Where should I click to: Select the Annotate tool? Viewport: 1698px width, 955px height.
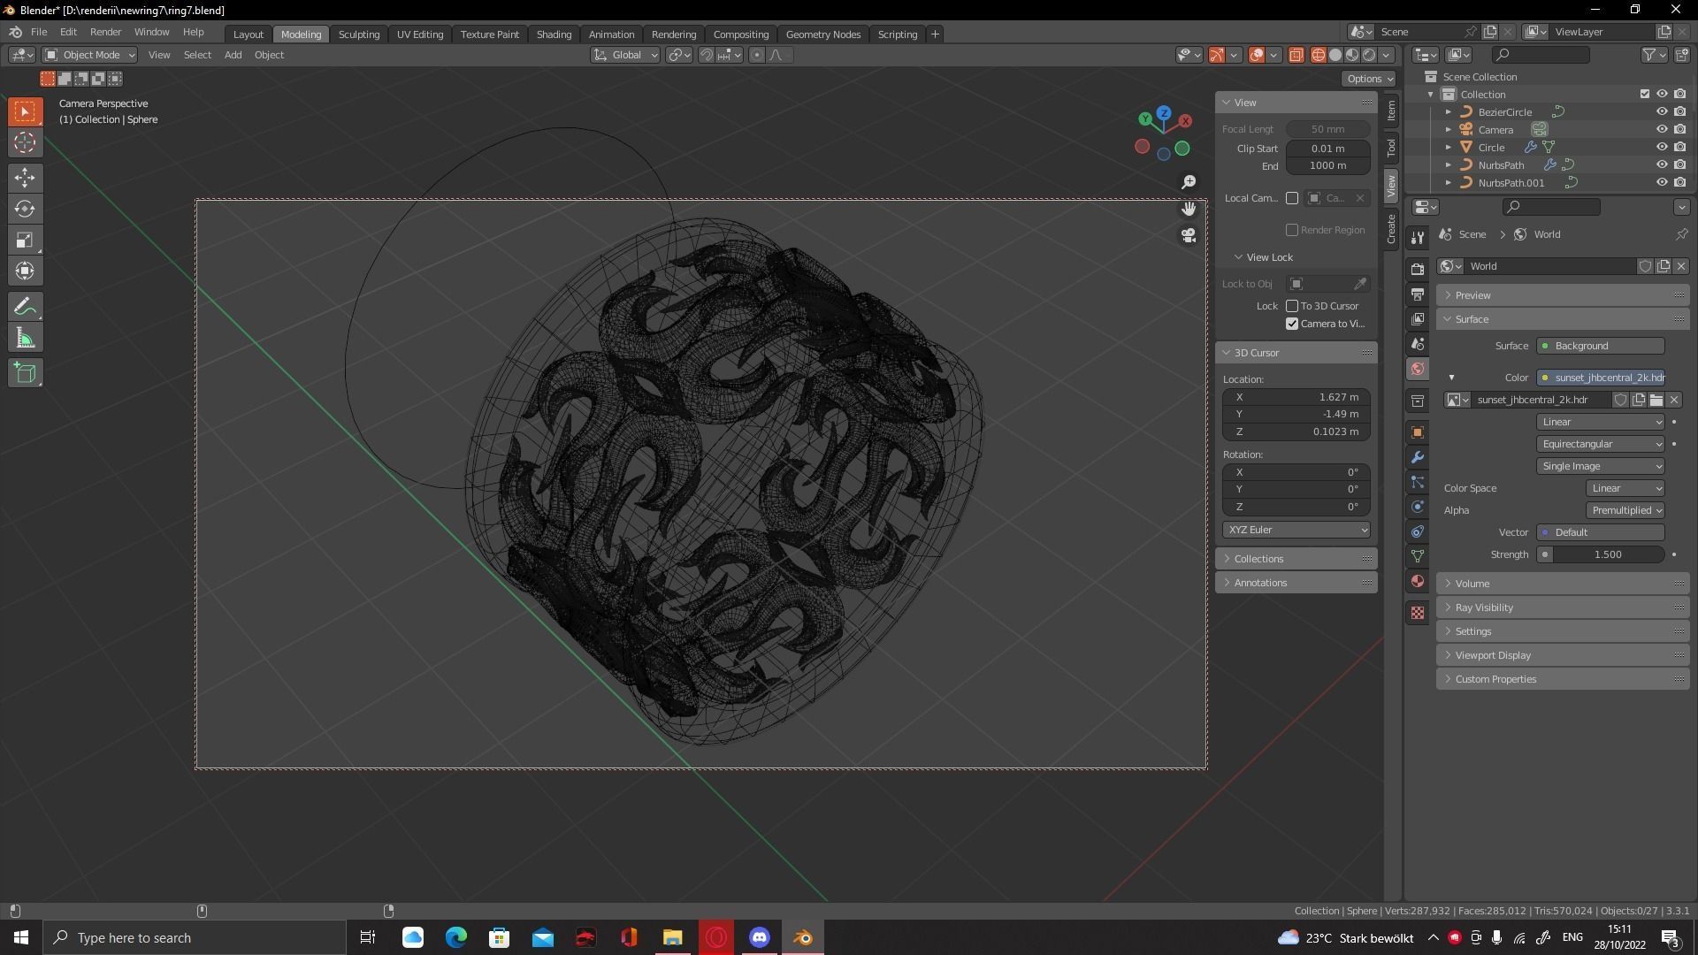pos(25,307)
